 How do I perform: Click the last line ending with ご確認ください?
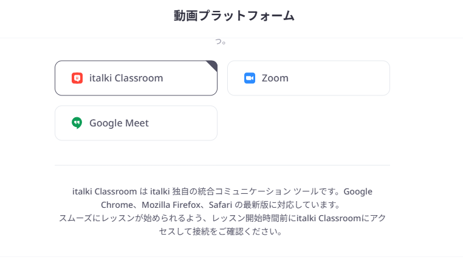(221, 232)
